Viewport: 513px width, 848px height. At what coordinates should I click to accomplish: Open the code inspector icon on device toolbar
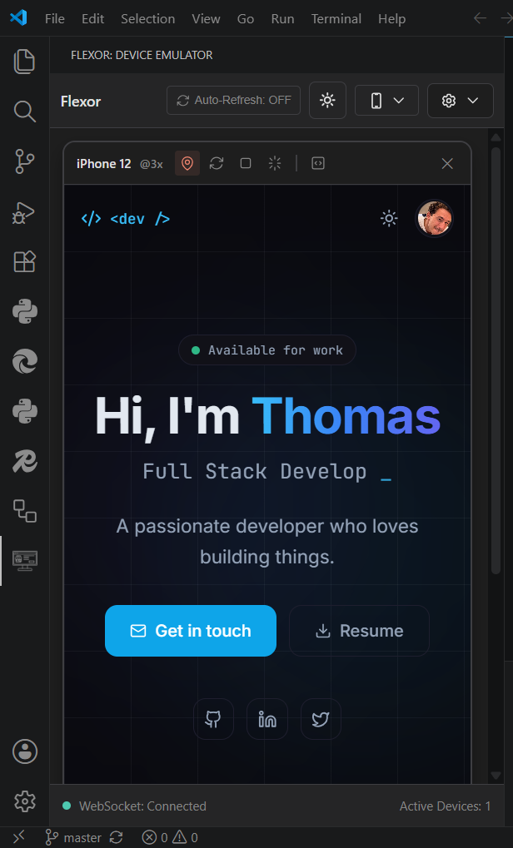tap(318, 163)
